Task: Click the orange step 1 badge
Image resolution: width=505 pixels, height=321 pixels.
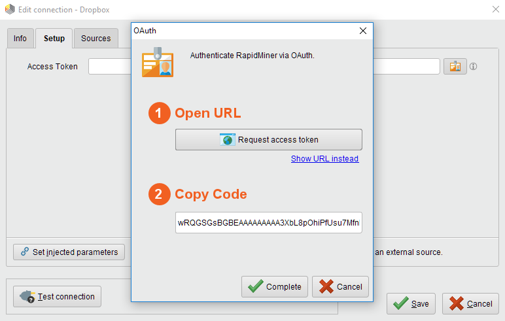Action: click(x=158, y=113)
